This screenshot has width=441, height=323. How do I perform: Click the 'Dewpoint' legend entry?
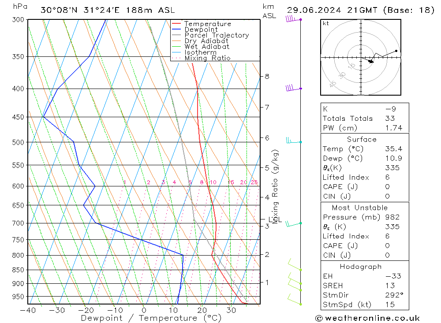201,30
